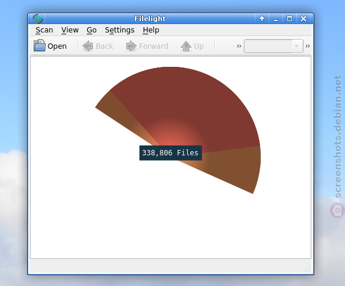Click the keep-above arrow icon in title bar

[262, 19]
